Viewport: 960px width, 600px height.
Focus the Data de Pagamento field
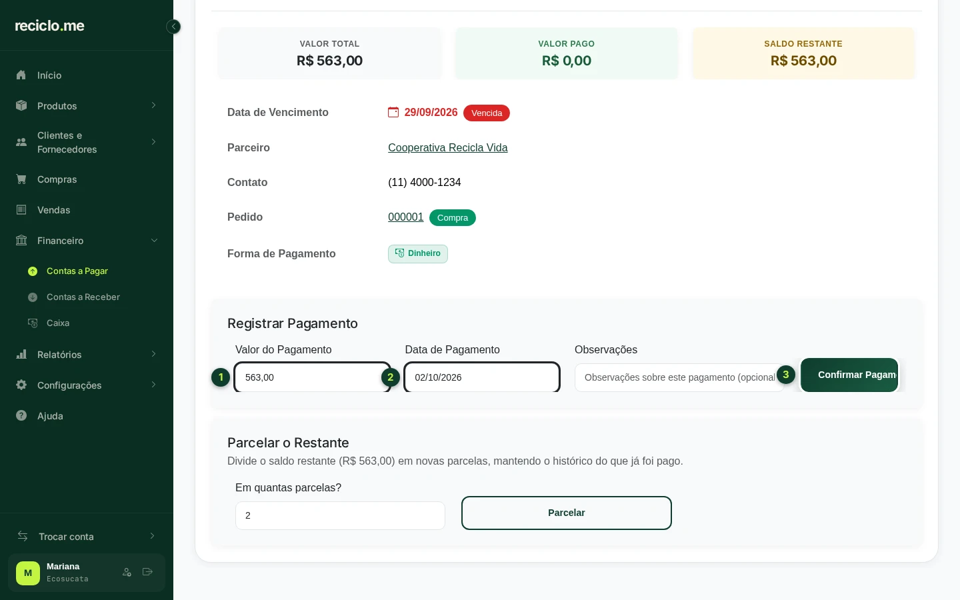482,377
